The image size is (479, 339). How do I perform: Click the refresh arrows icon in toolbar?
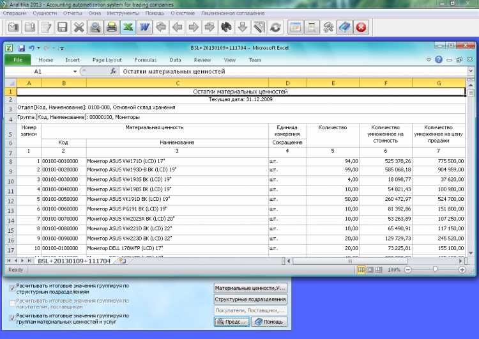pos(276,28)
